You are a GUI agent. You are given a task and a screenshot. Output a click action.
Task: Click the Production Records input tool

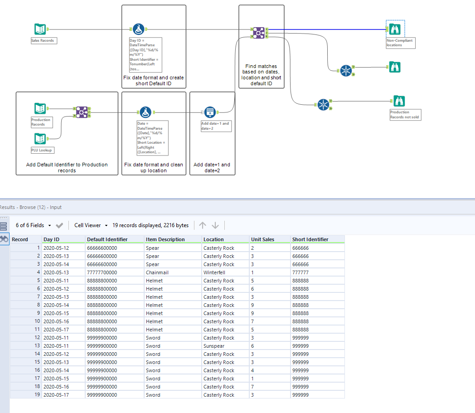coord(40,109)
